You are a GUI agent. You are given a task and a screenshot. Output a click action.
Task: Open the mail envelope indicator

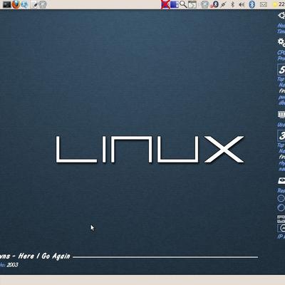tap(264, 4)
